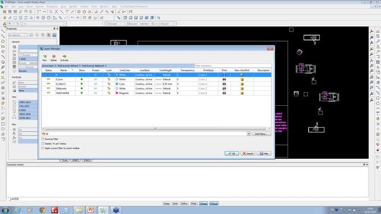The width and height of the screenshot is (381, 214).
Task: Click lock icon for NUM-MUEB layer
Action: point(109,93)
